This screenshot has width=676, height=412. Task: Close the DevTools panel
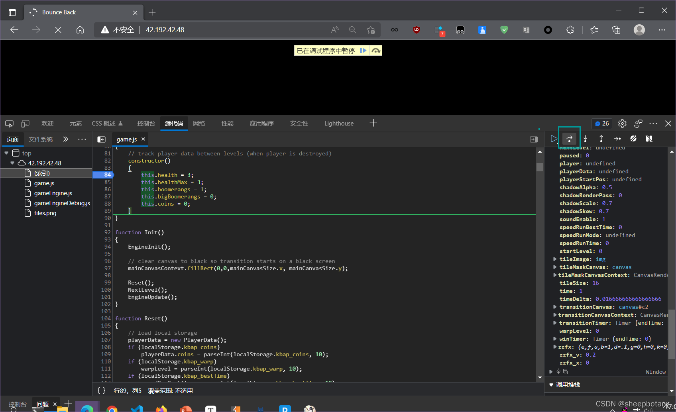[x=668, y=124]
